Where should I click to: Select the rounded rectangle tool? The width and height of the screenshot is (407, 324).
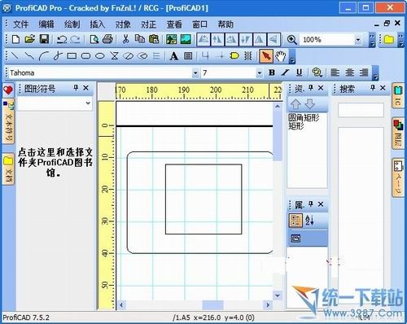point(85,56)
